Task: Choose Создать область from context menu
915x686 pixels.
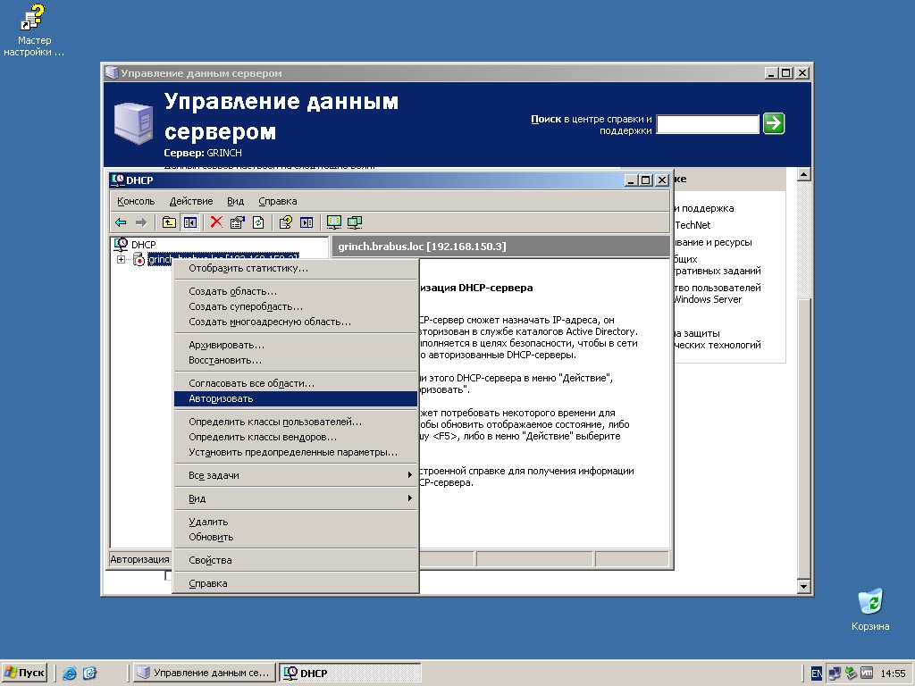Action: coord(295,292)
